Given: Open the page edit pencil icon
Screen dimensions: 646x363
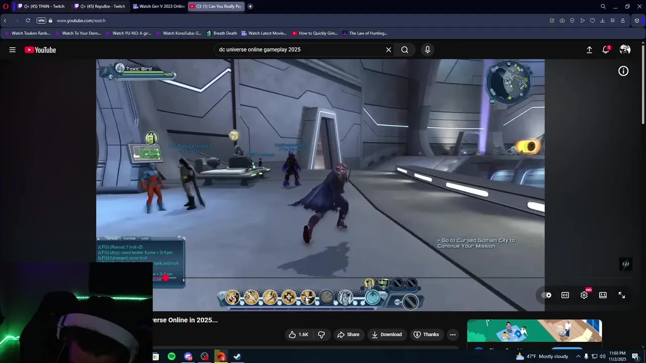Looking at the screenshot, I should (552, 21).
